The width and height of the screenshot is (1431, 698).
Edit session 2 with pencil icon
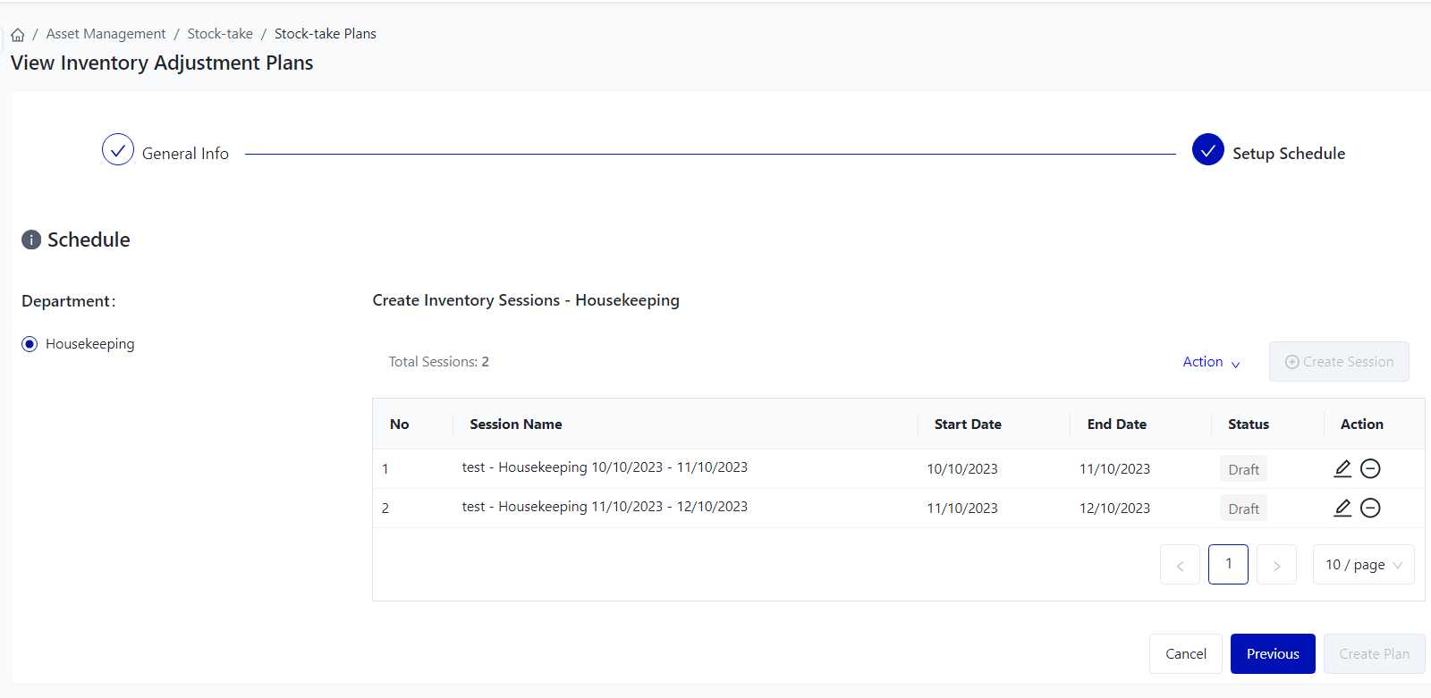[x=1342, y=508]
